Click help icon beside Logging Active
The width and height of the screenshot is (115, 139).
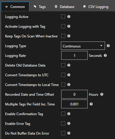click(69, 16)
